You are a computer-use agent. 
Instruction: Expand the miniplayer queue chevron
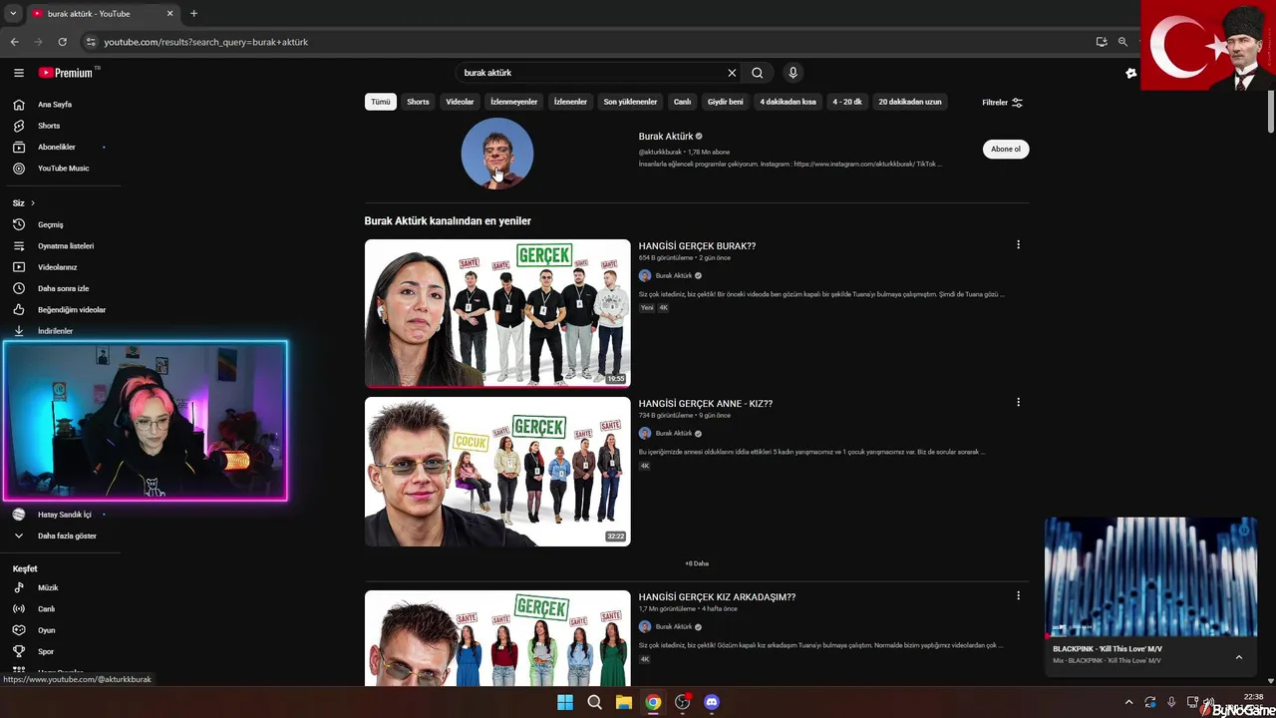[x=1239, y=657]
